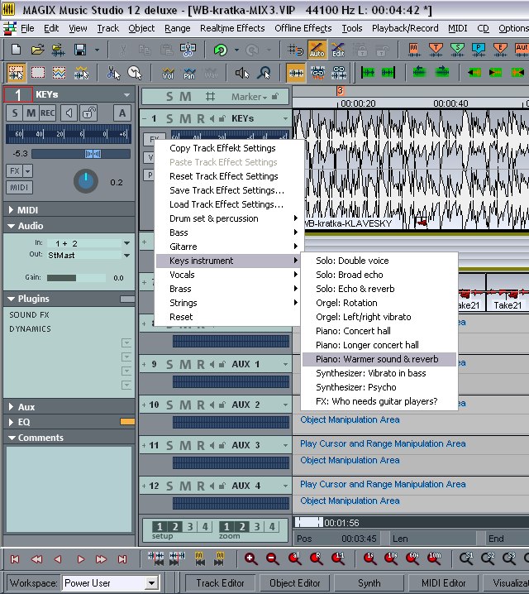
Task: Click the pan knob in track panel
Action: click(85, 180)
